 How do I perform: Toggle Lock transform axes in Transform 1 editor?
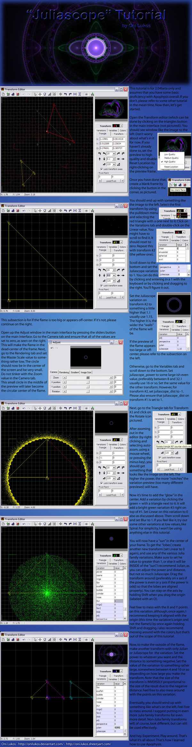101,169
